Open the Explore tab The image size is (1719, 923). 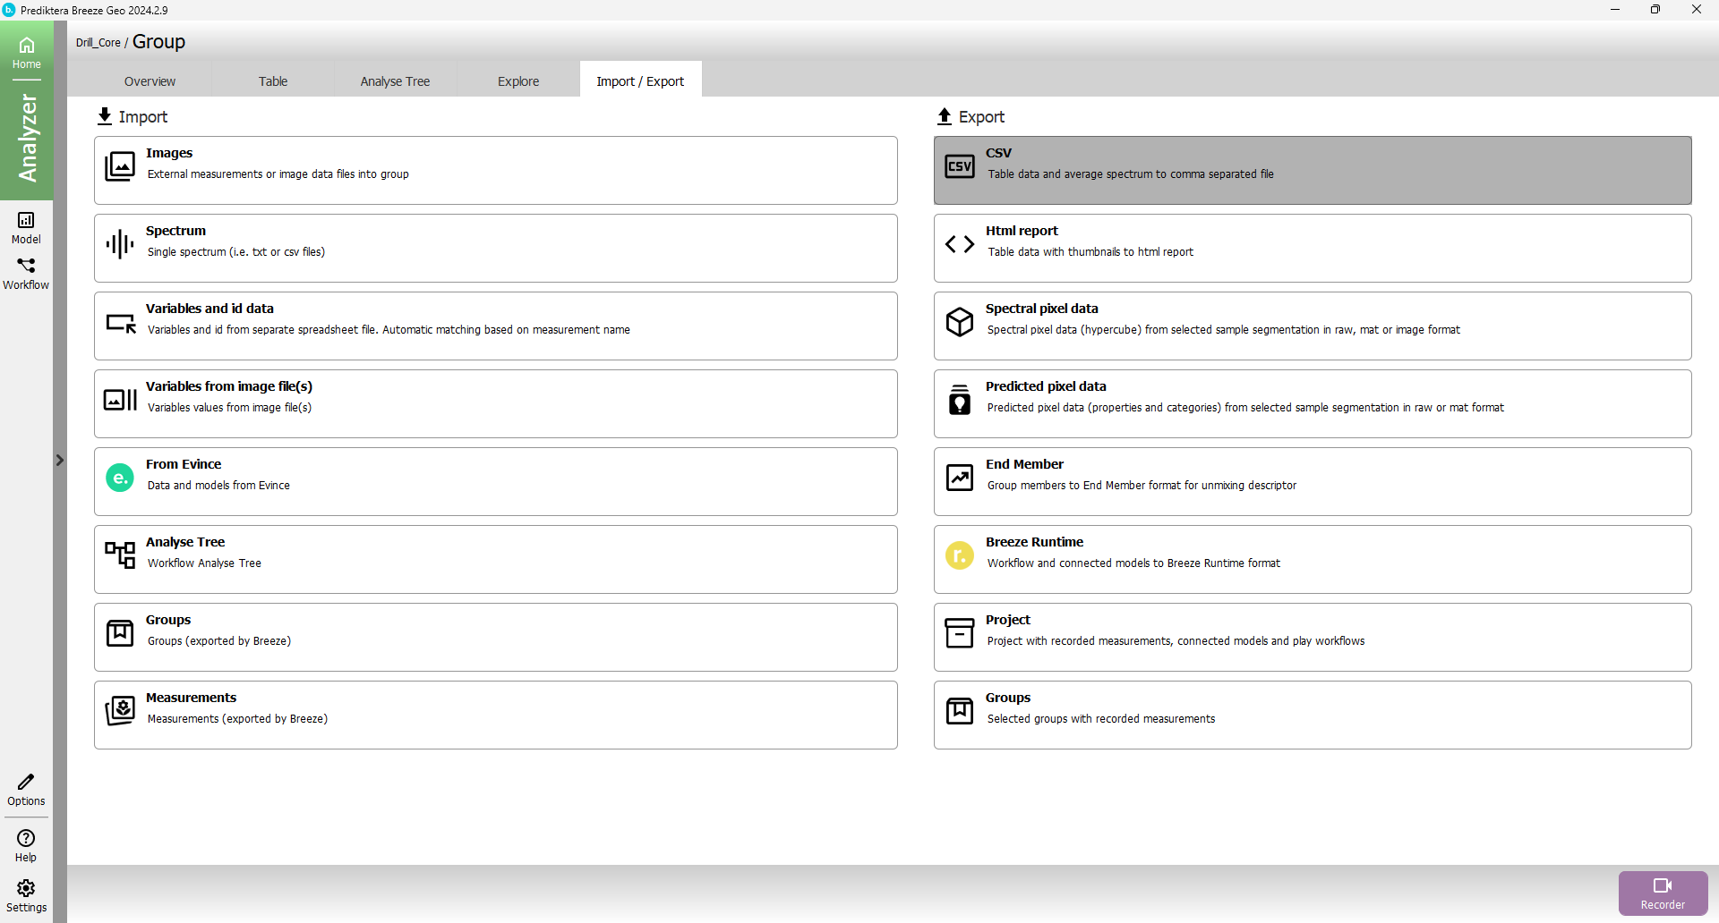click(518, 81)
